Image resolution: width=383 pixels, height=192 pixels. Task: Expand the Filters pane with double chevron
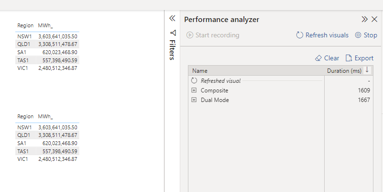pyautogui.click(x=173, y=19)
